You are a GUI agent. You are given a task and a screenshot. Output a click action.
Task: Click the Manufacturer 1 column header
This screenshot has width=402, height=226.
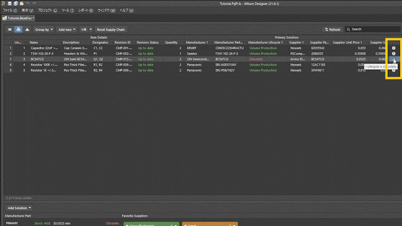click(x=198, y=43)
